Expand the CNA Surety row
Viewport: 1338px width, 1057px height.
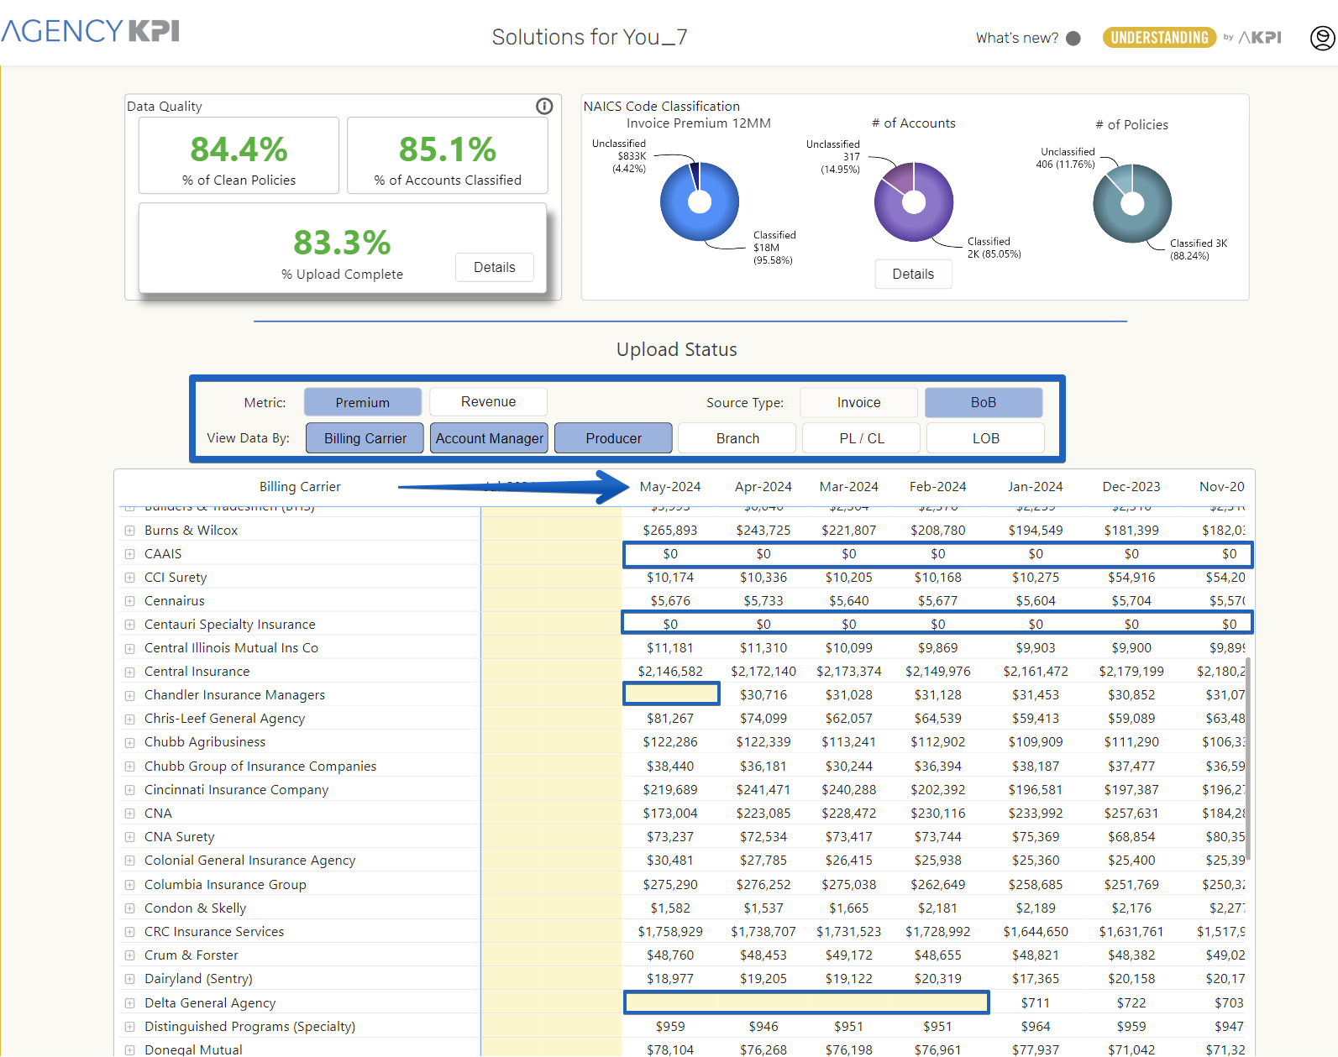point(129,837)
